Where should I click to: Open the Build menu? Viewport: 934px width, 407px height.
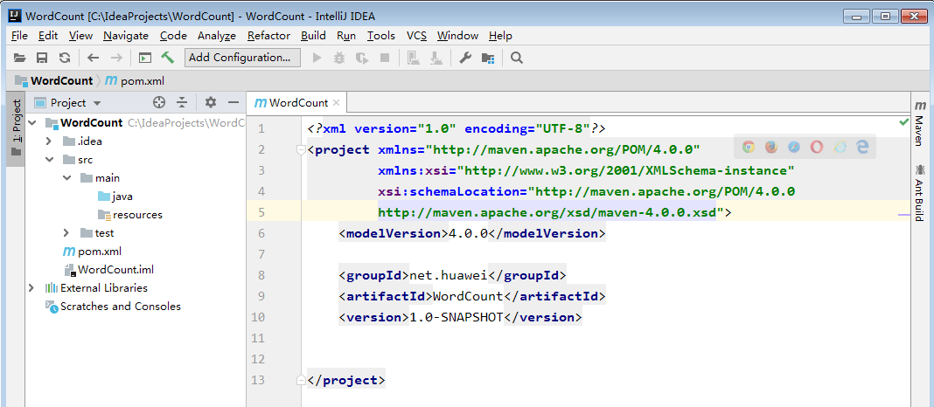pos(313,36)
